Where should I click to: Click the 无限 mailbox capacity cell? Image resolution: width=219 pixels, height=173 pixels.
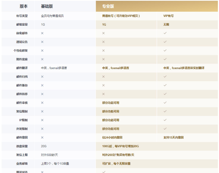[x=166, y=25]
